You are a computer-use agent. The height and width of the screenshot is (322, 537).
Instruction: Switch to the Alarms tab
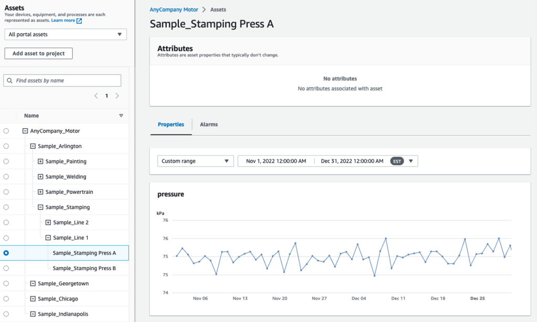[x=209, y=124]
